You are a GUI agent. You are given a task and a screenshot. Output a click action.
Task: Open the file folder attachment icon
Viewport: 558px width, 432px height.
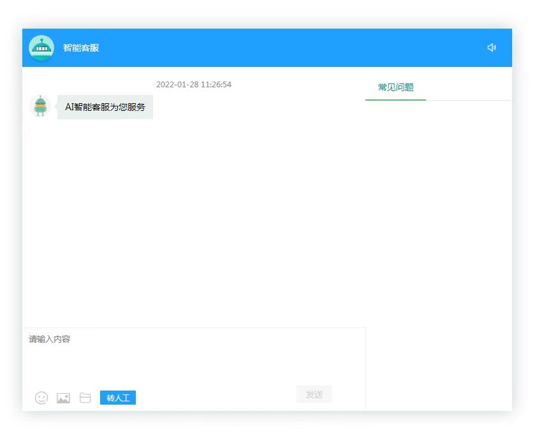click(85, 398)
